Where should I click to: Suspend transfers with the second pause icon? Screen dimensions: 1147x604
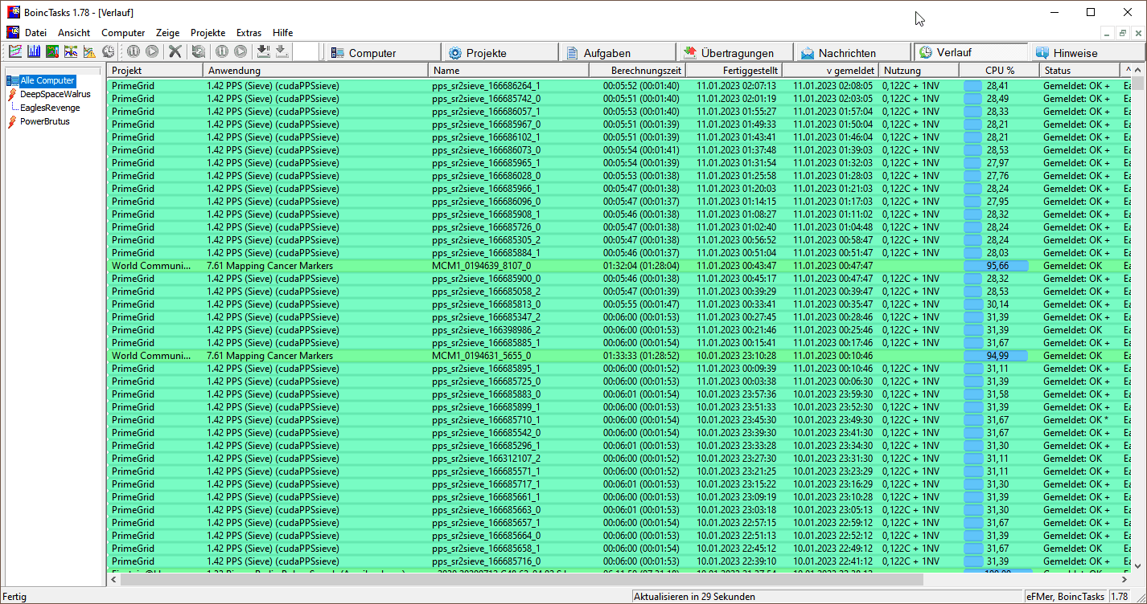[222, 51]
